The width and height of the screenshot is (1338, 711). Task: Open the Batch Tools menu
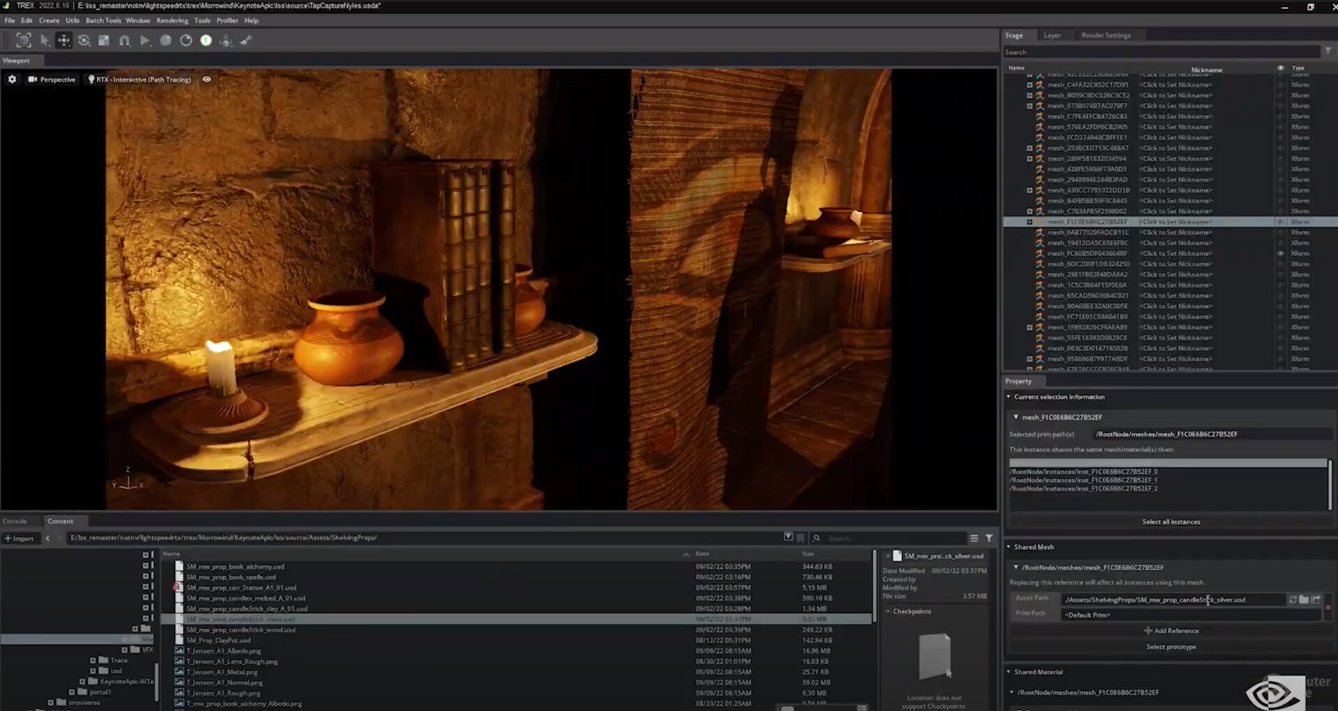tap(103, 20)
